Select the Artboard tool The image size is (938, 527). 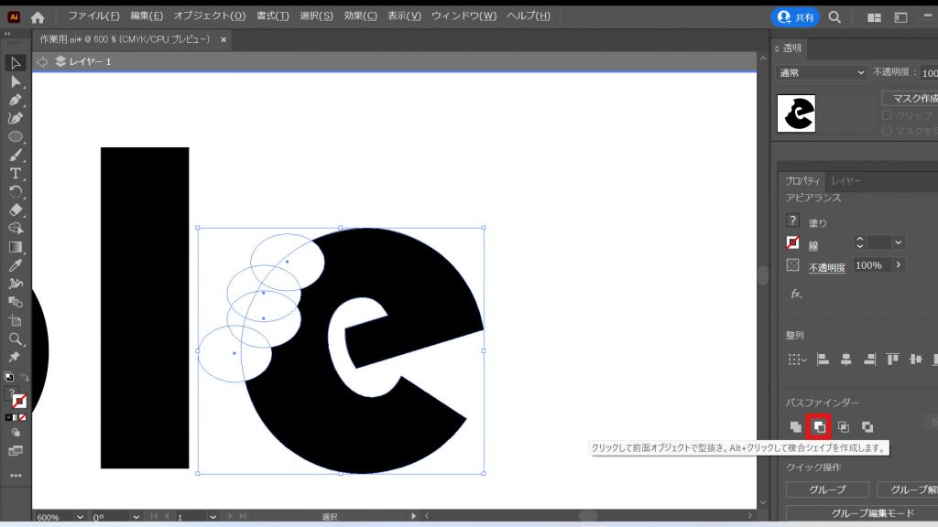[x=16, y=321]
